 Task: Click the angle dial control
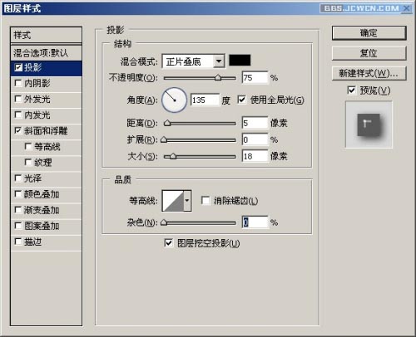click(174, 100)
